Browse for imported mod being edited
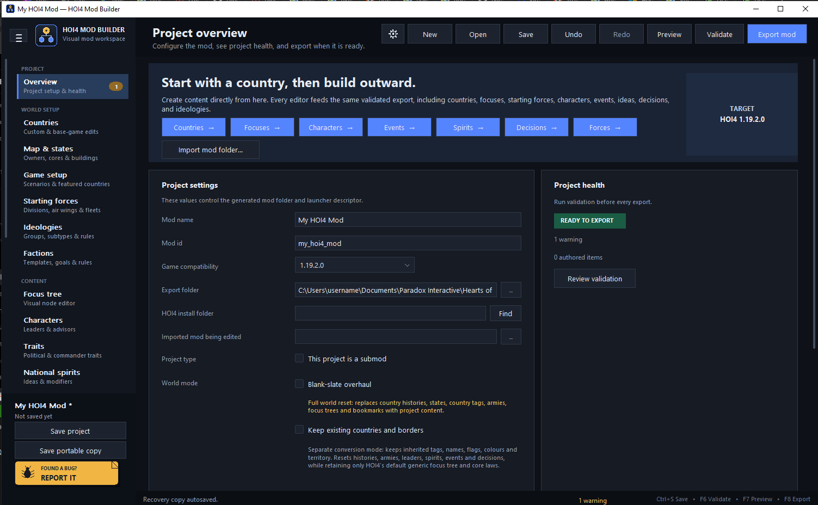This screenshot has width=818, height=505. pyautogui.click(x=511, y=337)
